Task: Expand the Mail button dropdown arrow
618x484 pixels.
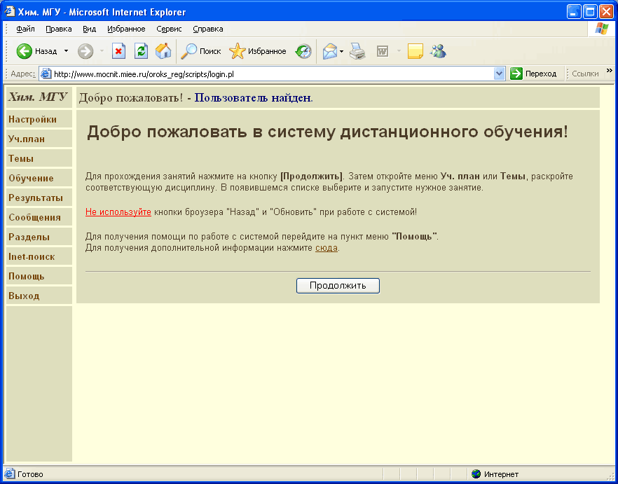Action: tap(342, 51)
